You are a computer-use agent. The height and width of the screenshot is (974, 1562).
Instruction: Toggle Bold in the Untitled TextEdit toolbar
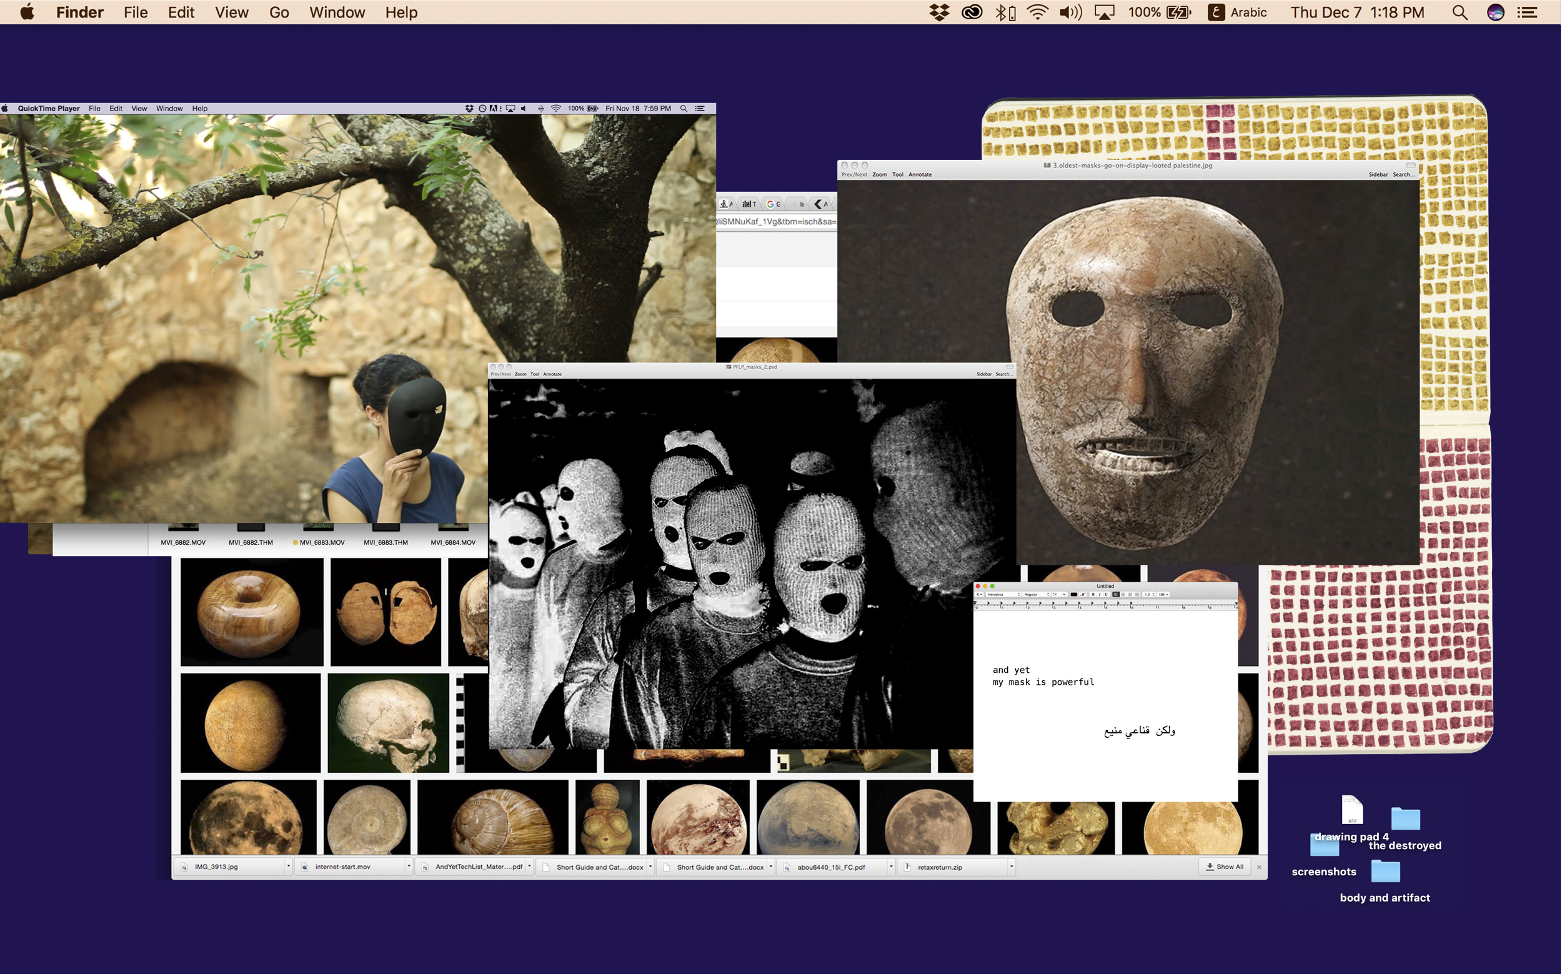click(x=1093, y=595)
